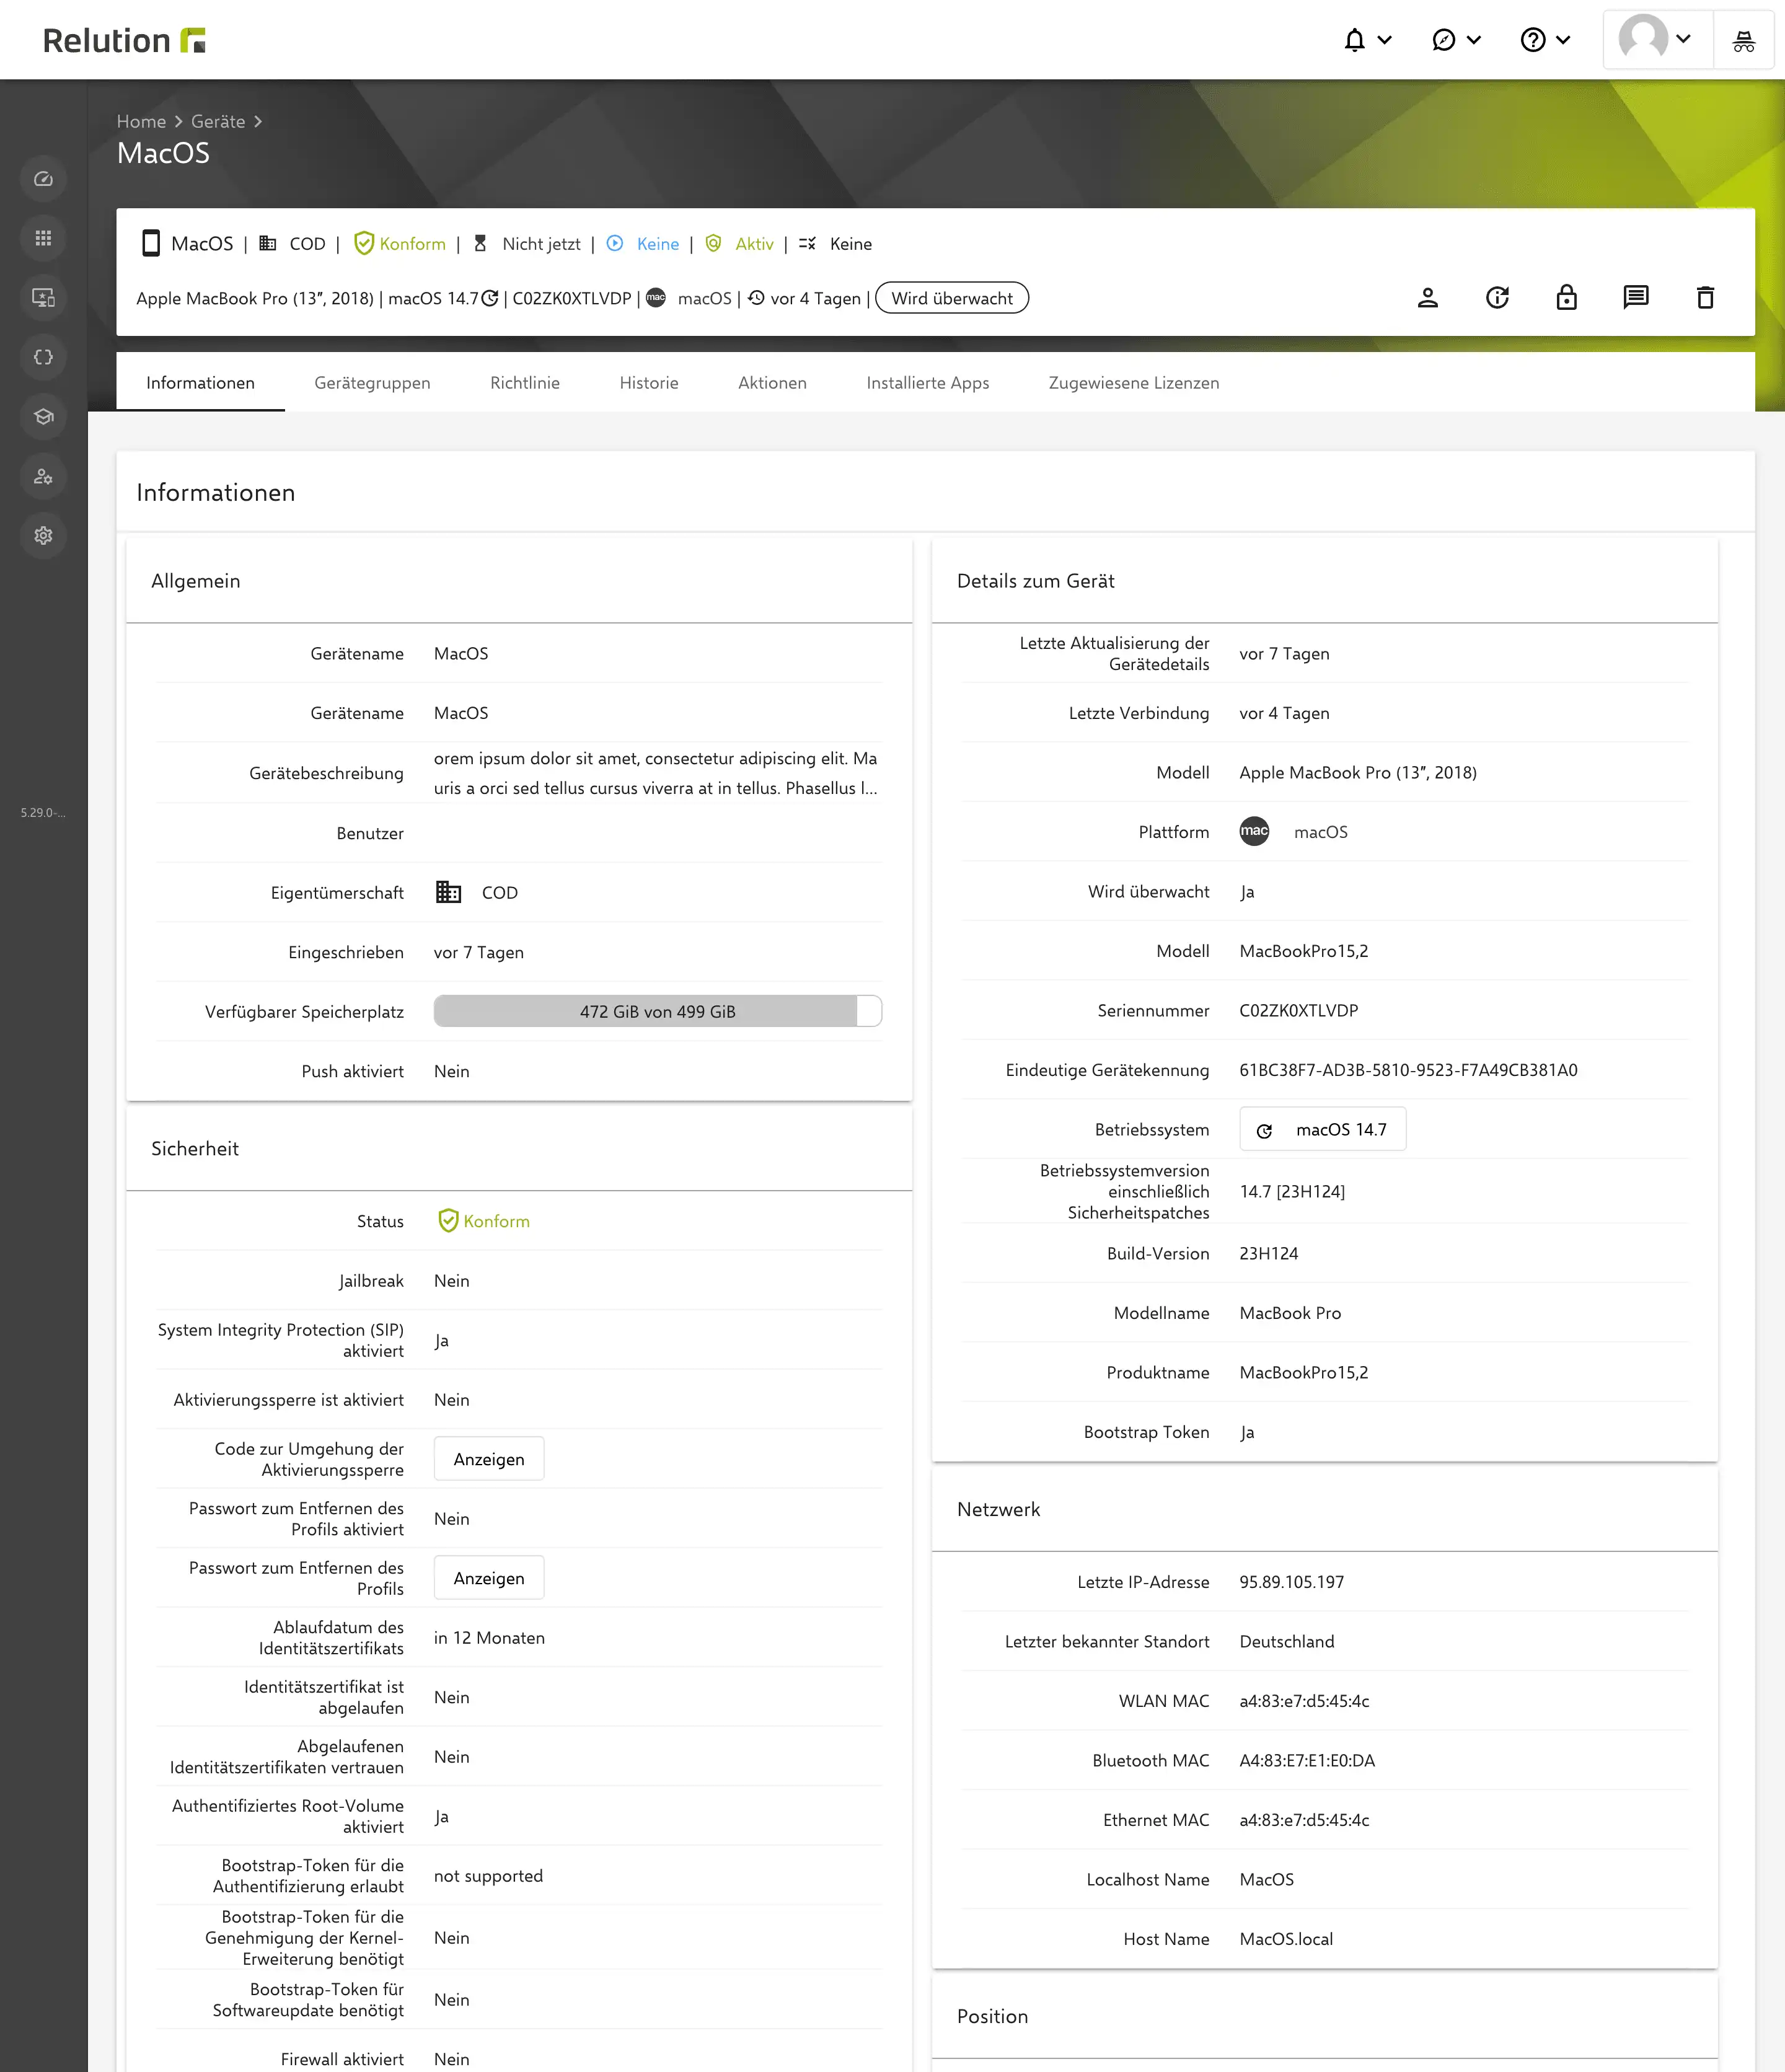Click the send message icon
The height and width of the screenshot is (2072, 1785).
(x=1636, y=298)
